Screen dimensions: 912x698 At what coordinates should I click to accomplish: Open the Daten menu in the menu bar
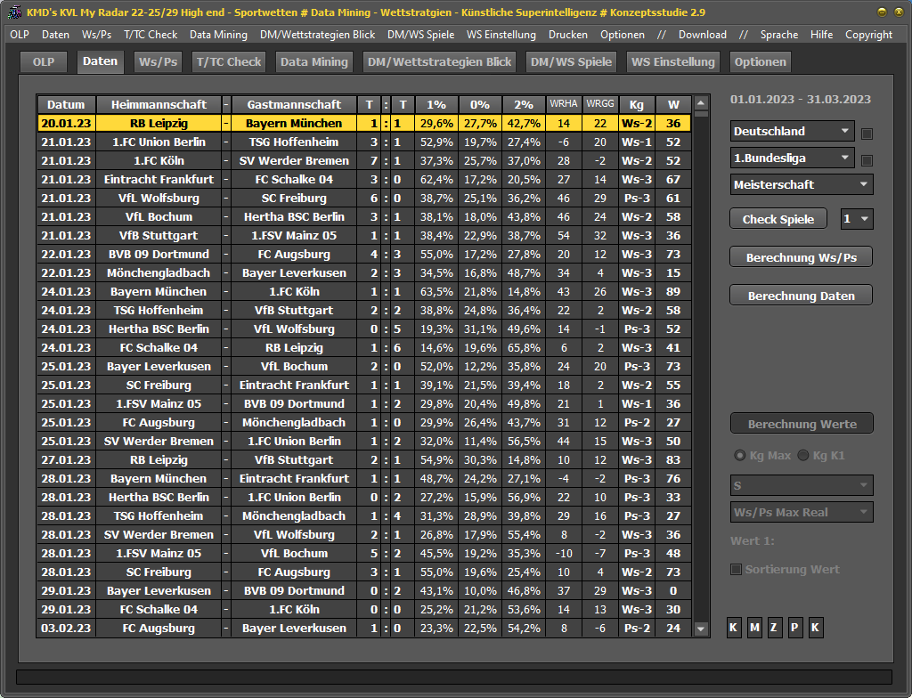tap(55, 35)
